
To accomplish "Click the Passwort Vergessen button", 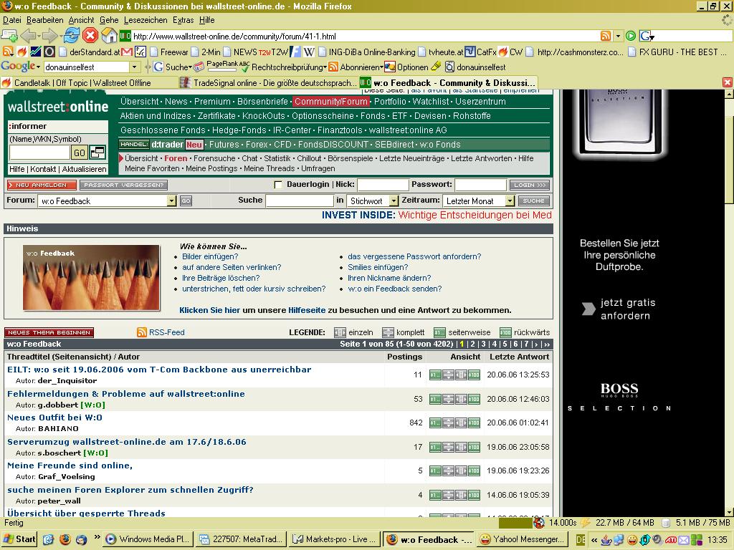I will click(x=123, y=185).
